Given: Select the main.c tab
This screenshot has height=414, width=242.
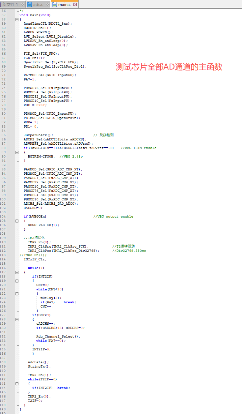Looking at the screenshot, I should coord(64,4).
